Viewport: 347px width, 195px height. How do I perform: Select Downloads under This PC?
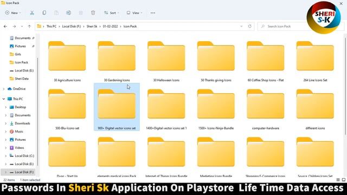[20, 123]
